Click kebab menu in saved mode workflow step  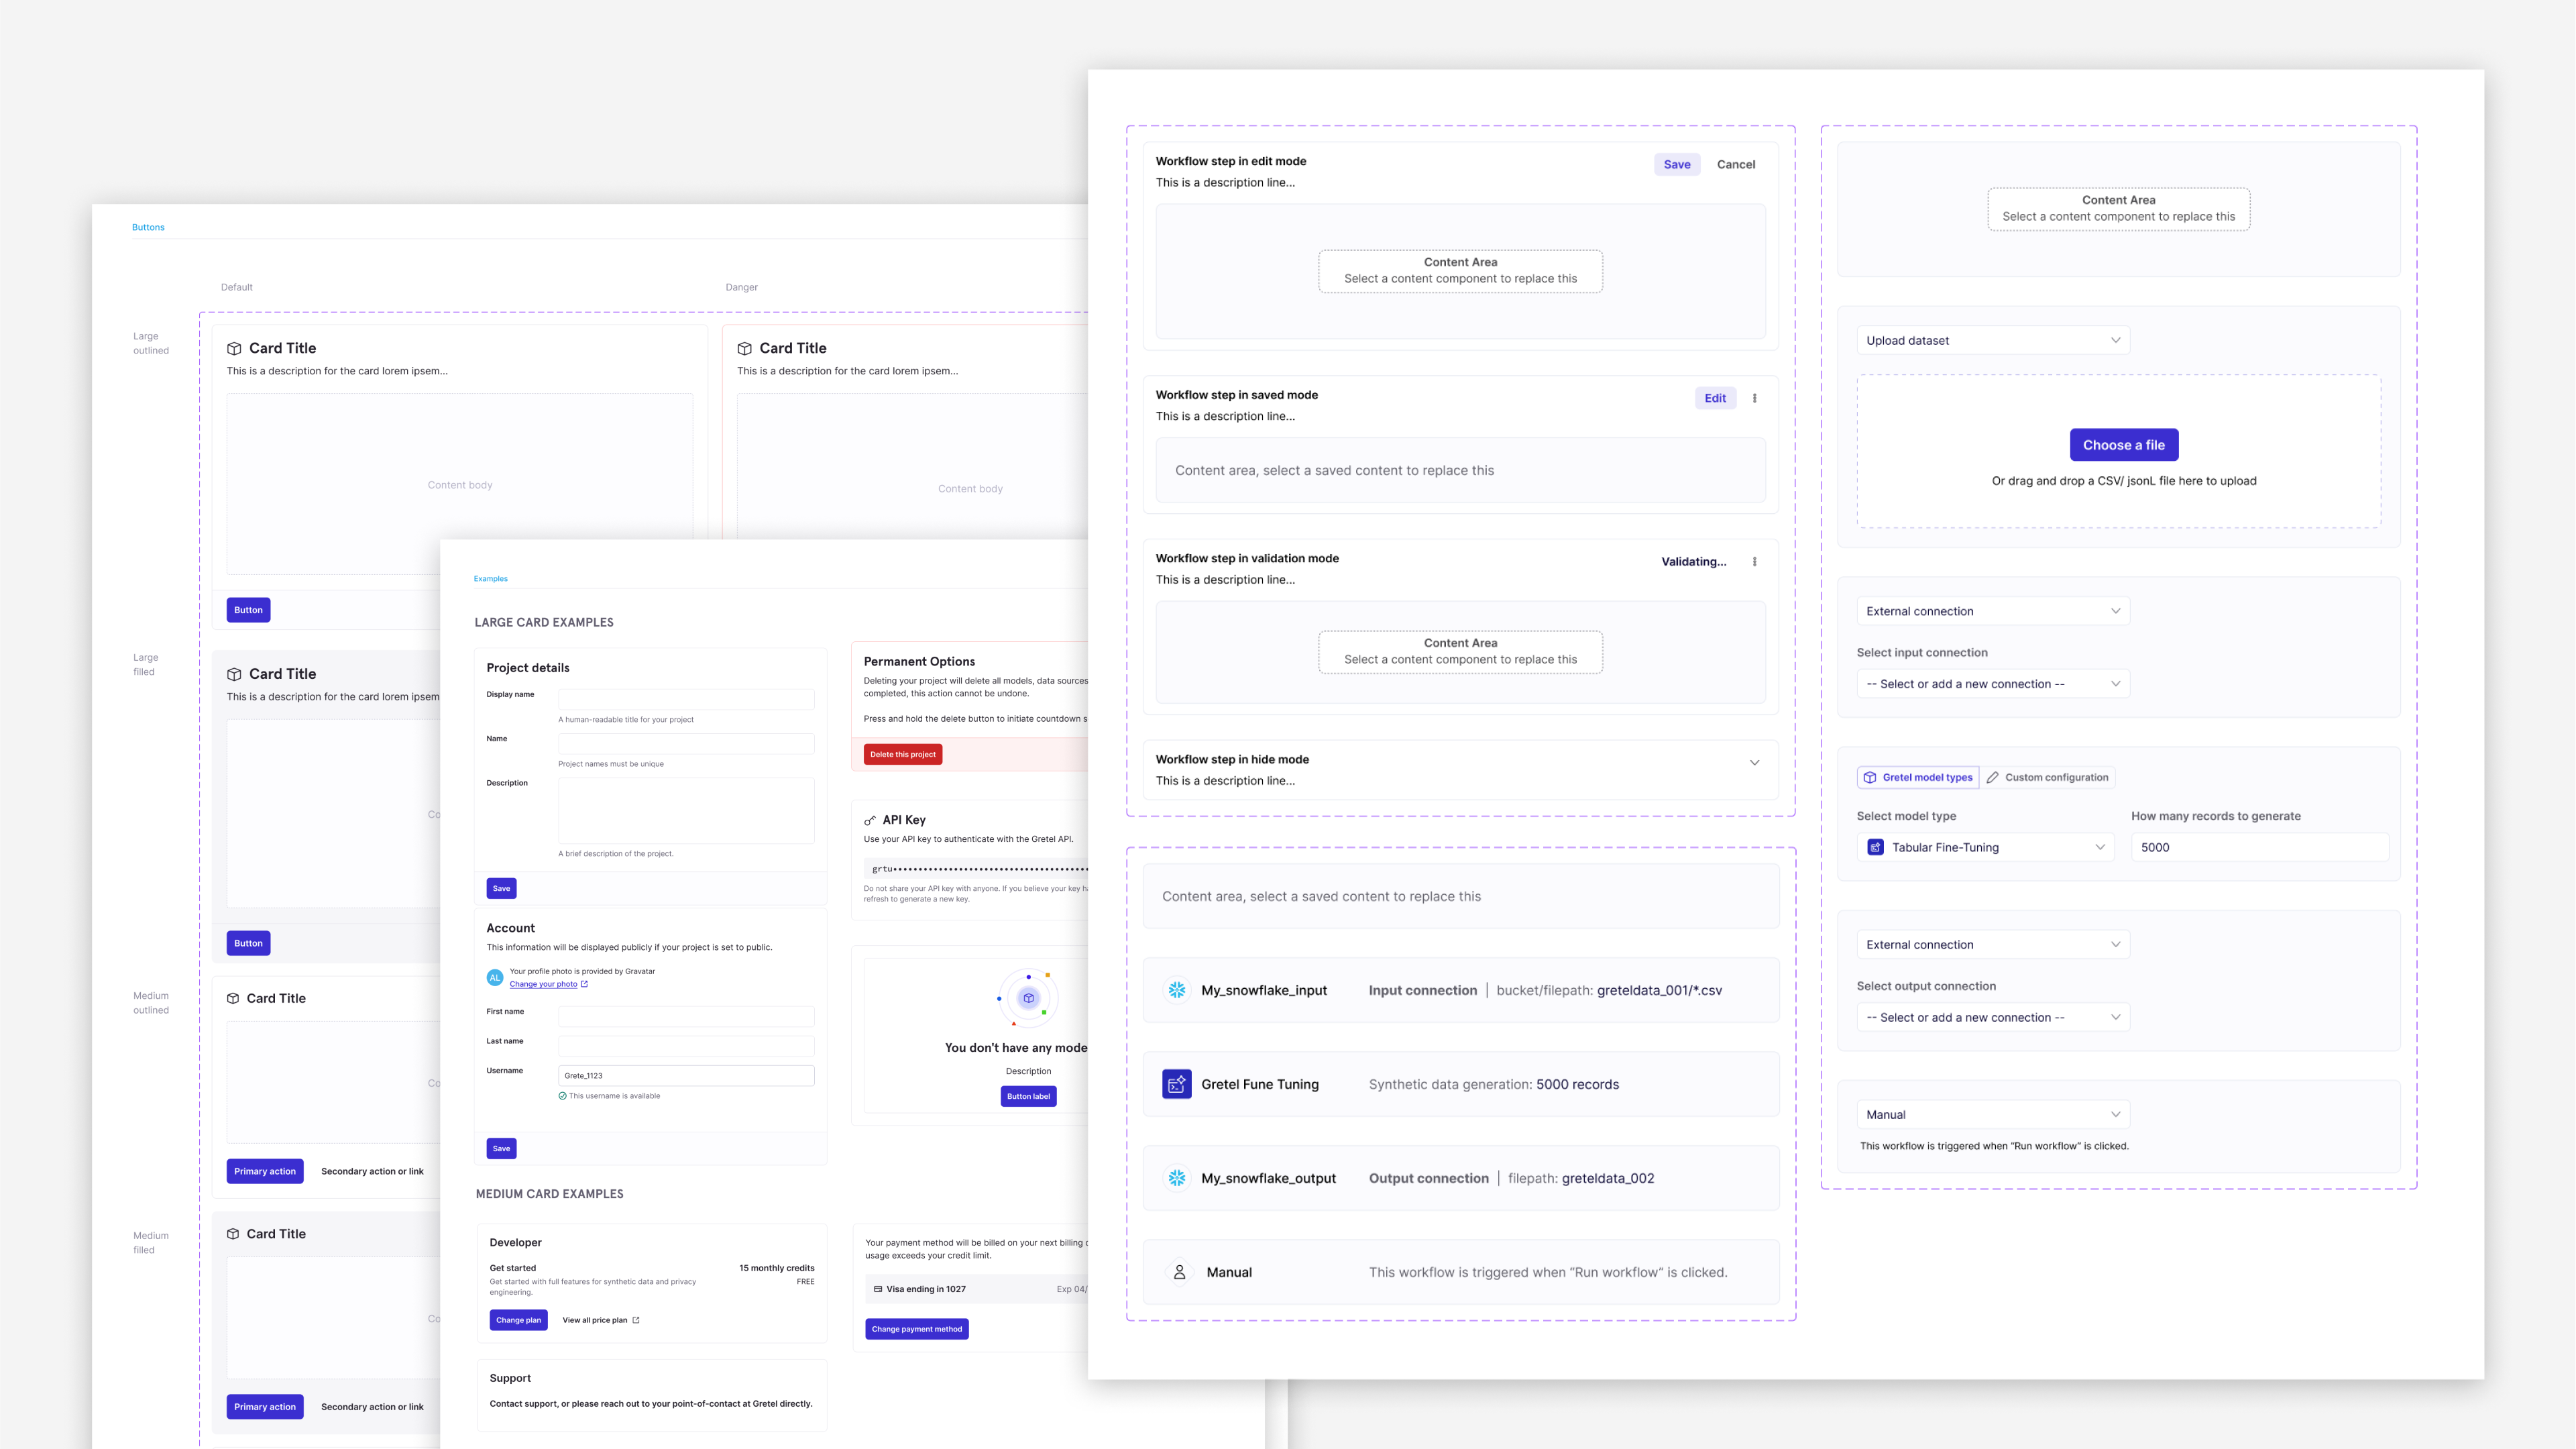tap(1754, 398)
